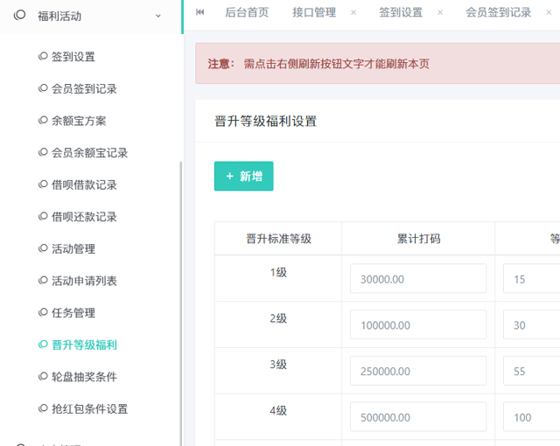Screen dimensions: 560x446
Task: Click the tab bar rewind icon
Action: pyautogui.click(x=200, y=12)
